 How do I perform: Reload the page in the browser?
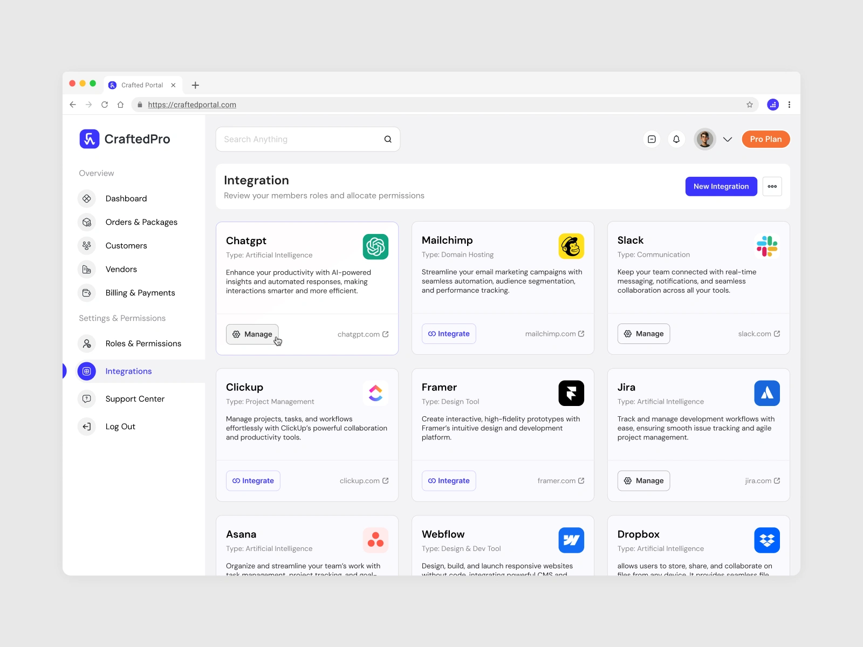click(105, 105)
